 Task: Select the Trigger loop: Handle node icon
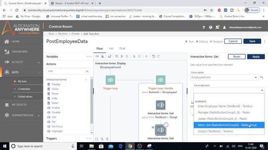click(160, 80)
